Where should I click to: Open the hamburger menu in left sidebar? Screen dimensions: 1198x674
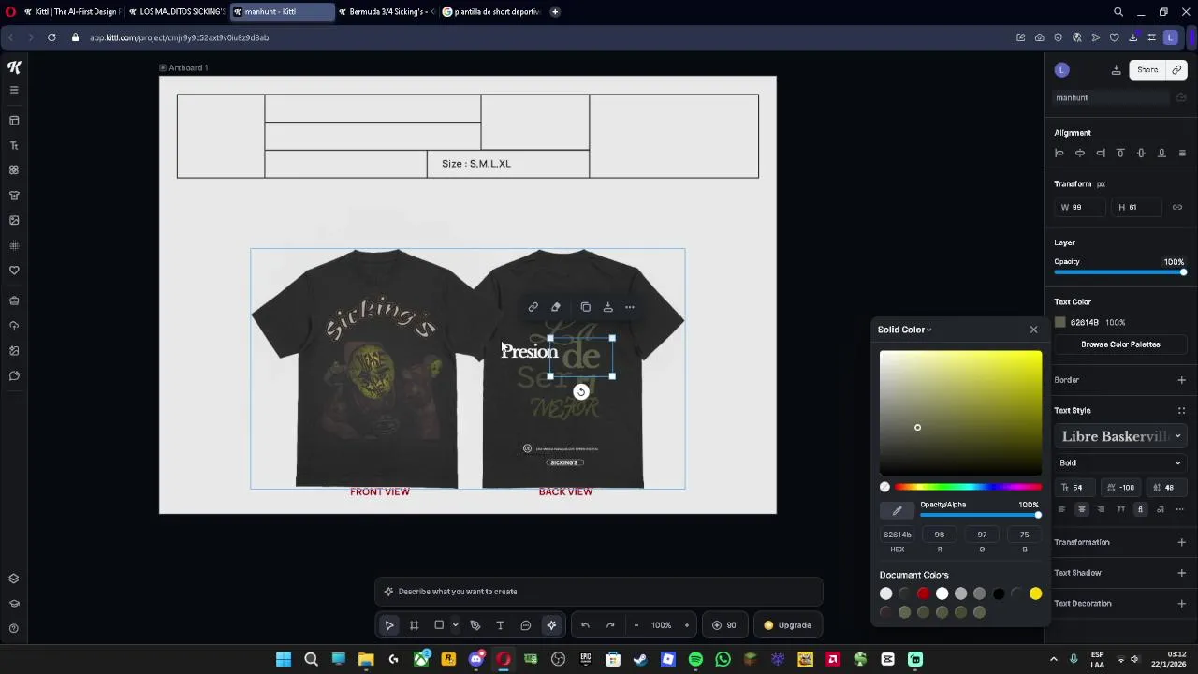coord(14,90)
